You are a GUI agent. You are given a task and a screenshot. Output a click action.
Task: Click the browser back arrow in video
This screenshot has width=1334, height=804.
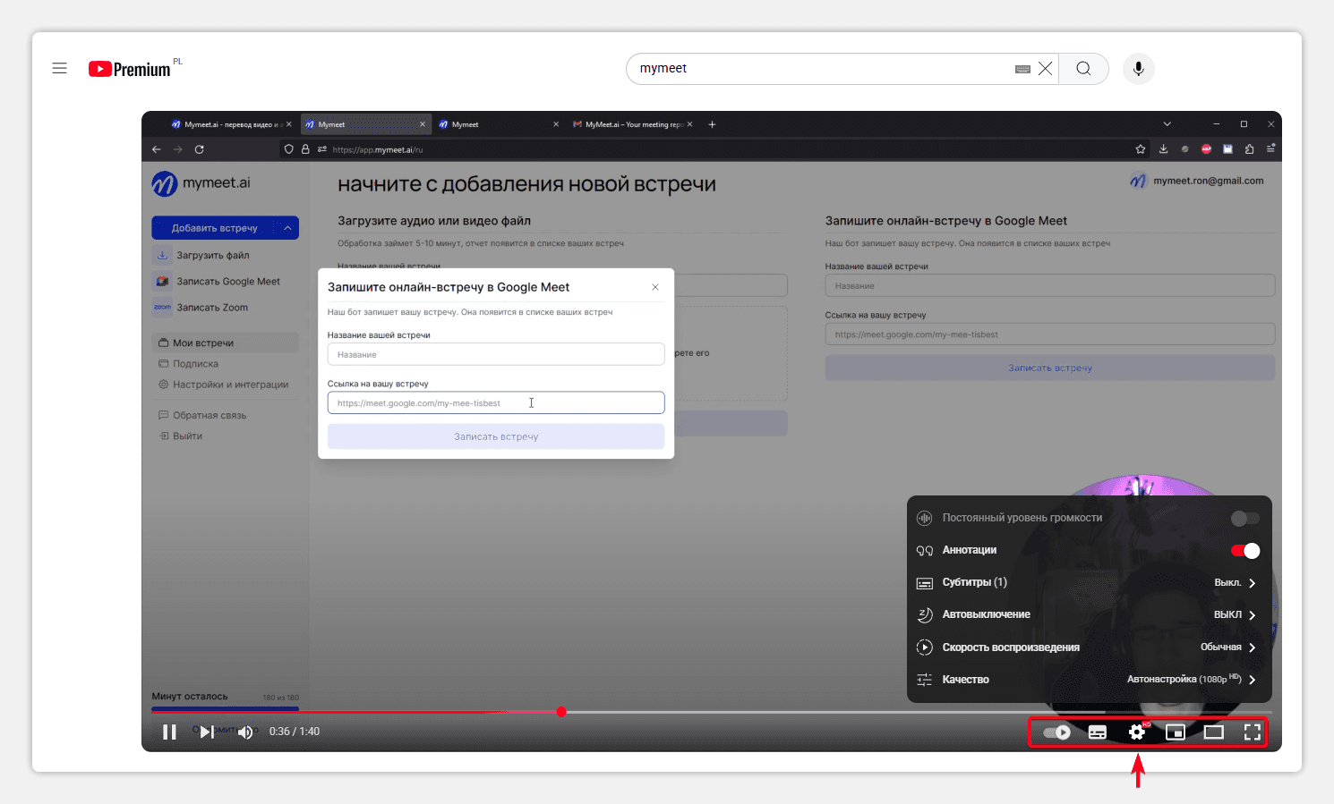tap(157, 149)
